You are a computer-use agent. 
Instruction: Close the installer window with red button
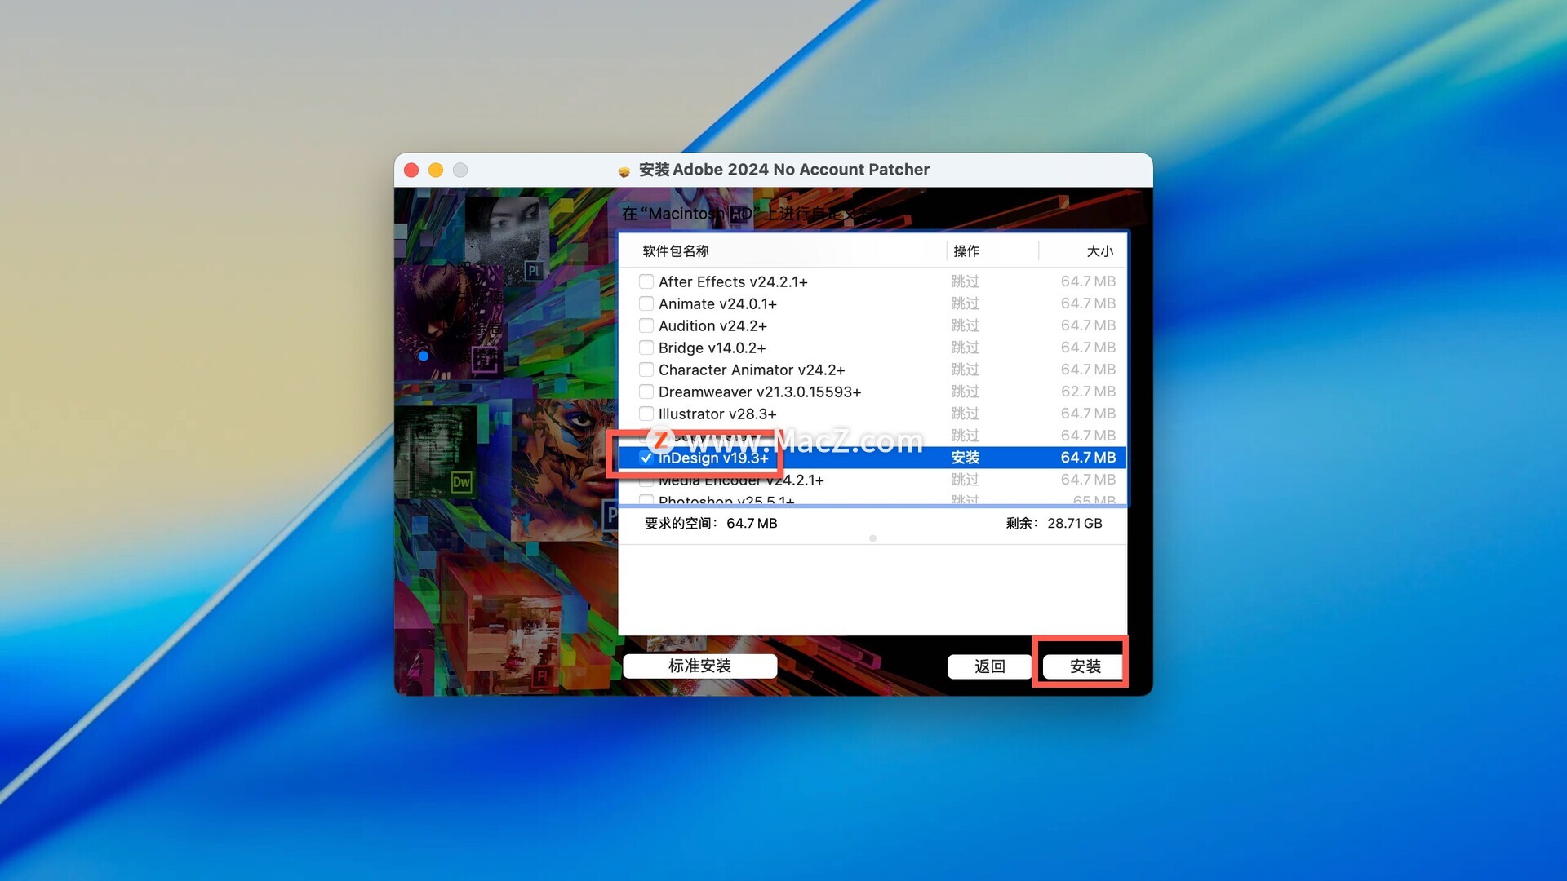coord(411,170)
